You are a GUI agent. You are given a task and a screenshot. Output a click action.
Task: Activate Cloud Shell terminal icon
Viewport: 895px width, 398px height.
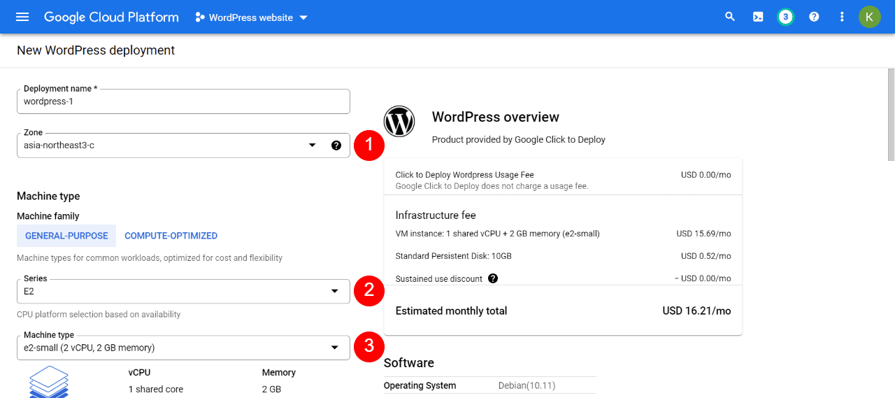click(x=758, y=17)
